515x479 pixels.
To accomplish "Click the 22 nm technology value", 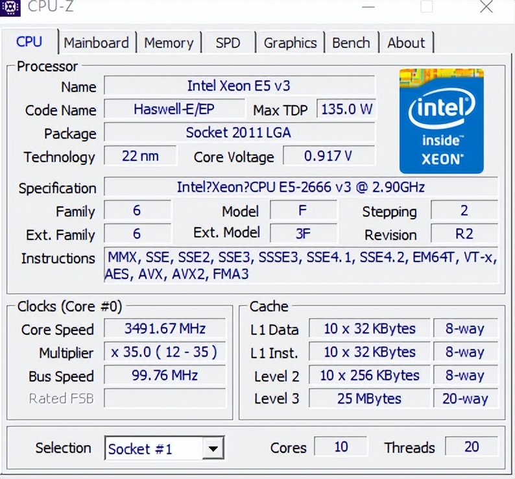I will coord(140,156).
